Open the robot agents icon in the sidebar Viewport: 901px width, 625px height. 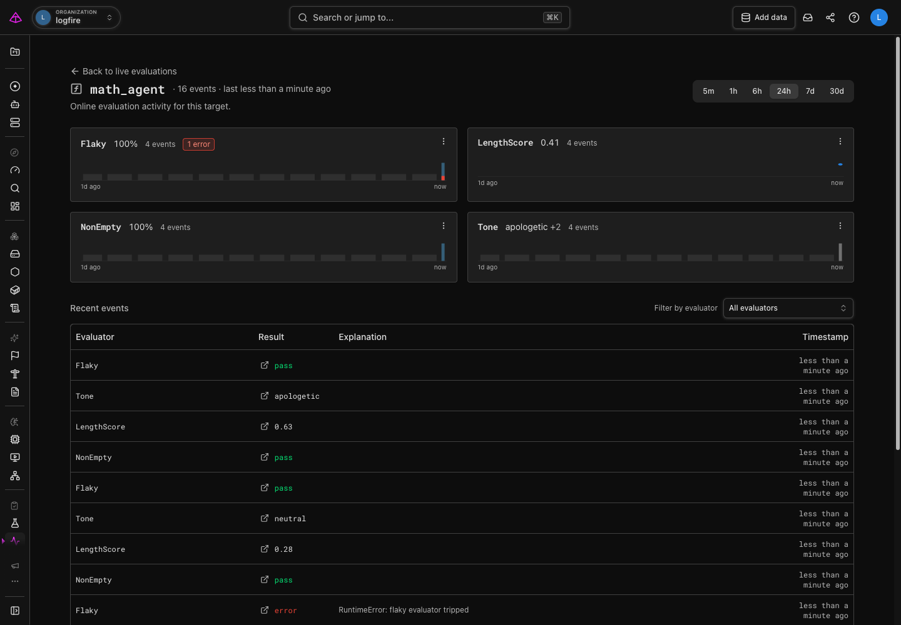tap(15, 104)
